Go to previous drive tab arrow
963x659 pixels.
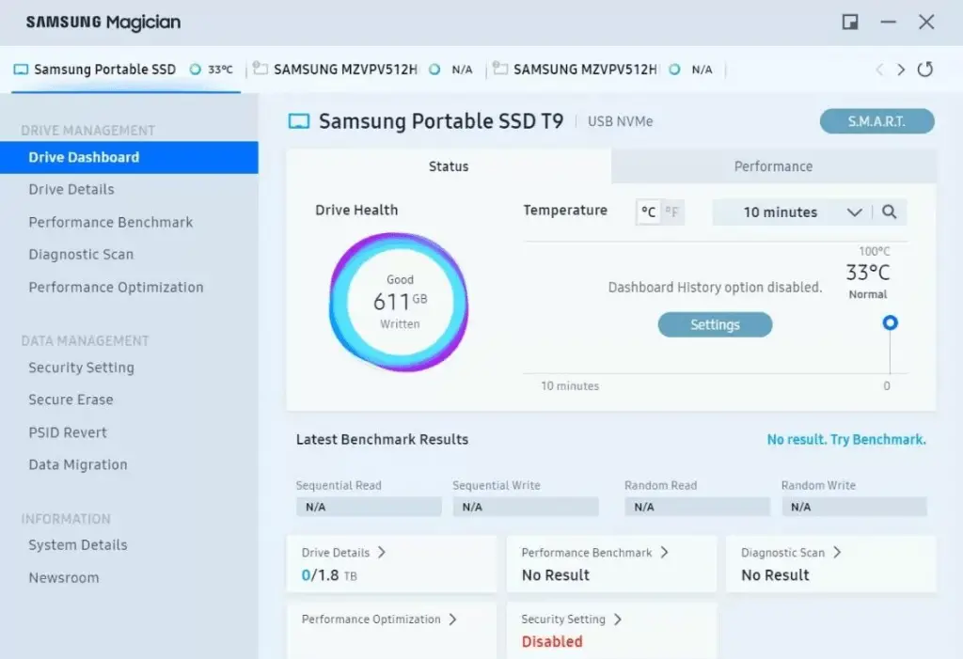point(879,70)
